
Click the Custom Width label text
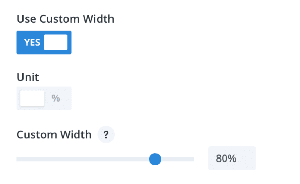click(54, 135)
